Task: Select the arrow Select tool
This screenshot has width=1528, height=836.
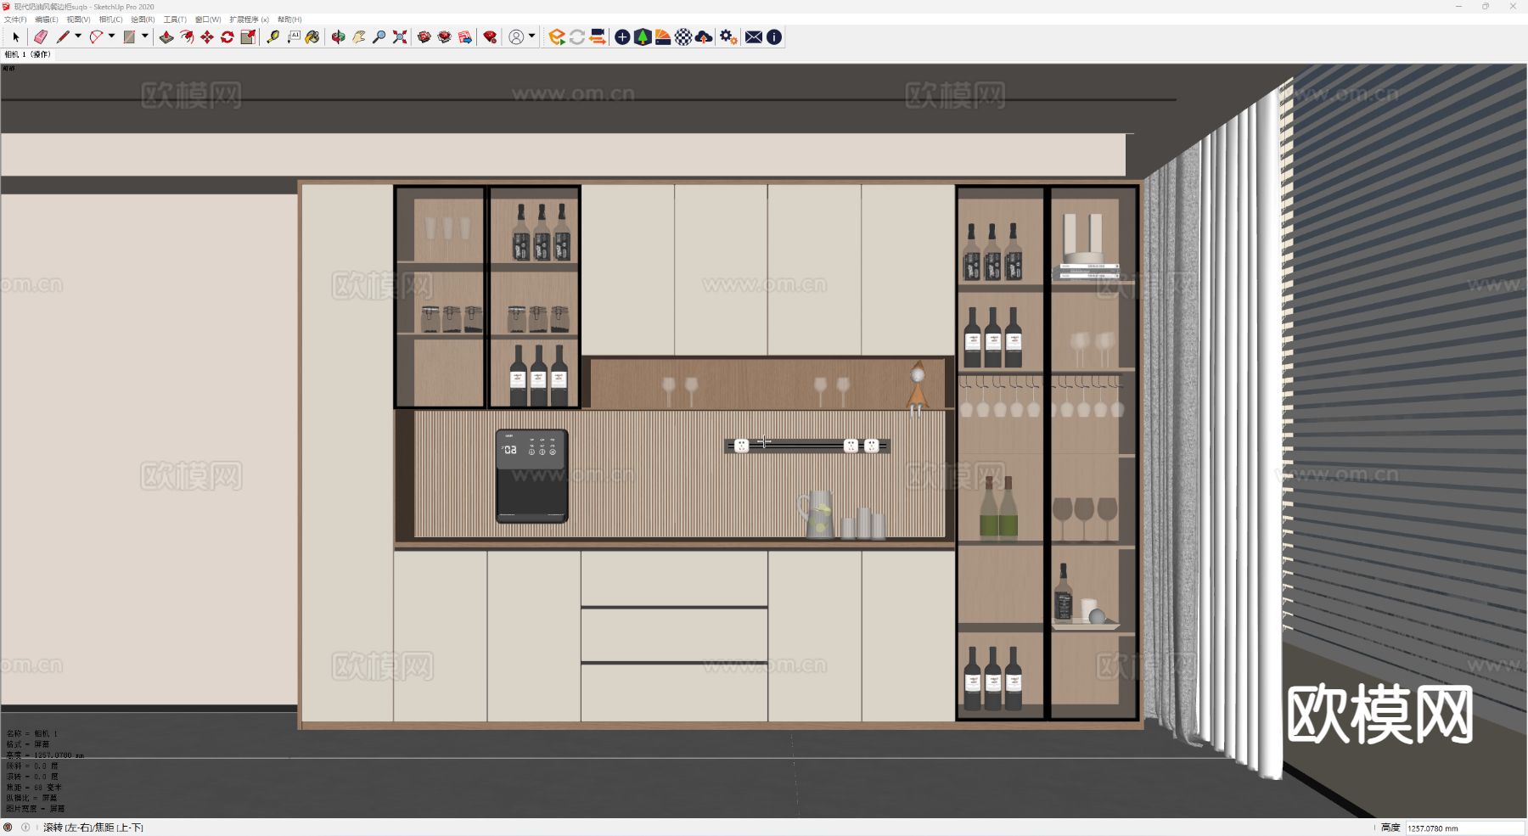Action: pos(15,37)
